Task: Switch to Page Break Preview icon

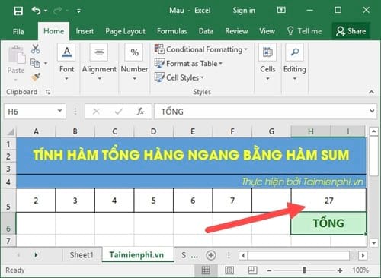Action: point(252,270)
